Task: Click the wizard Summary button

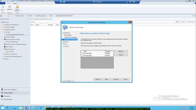Action: pyautogui.click(x=116, y=79)
